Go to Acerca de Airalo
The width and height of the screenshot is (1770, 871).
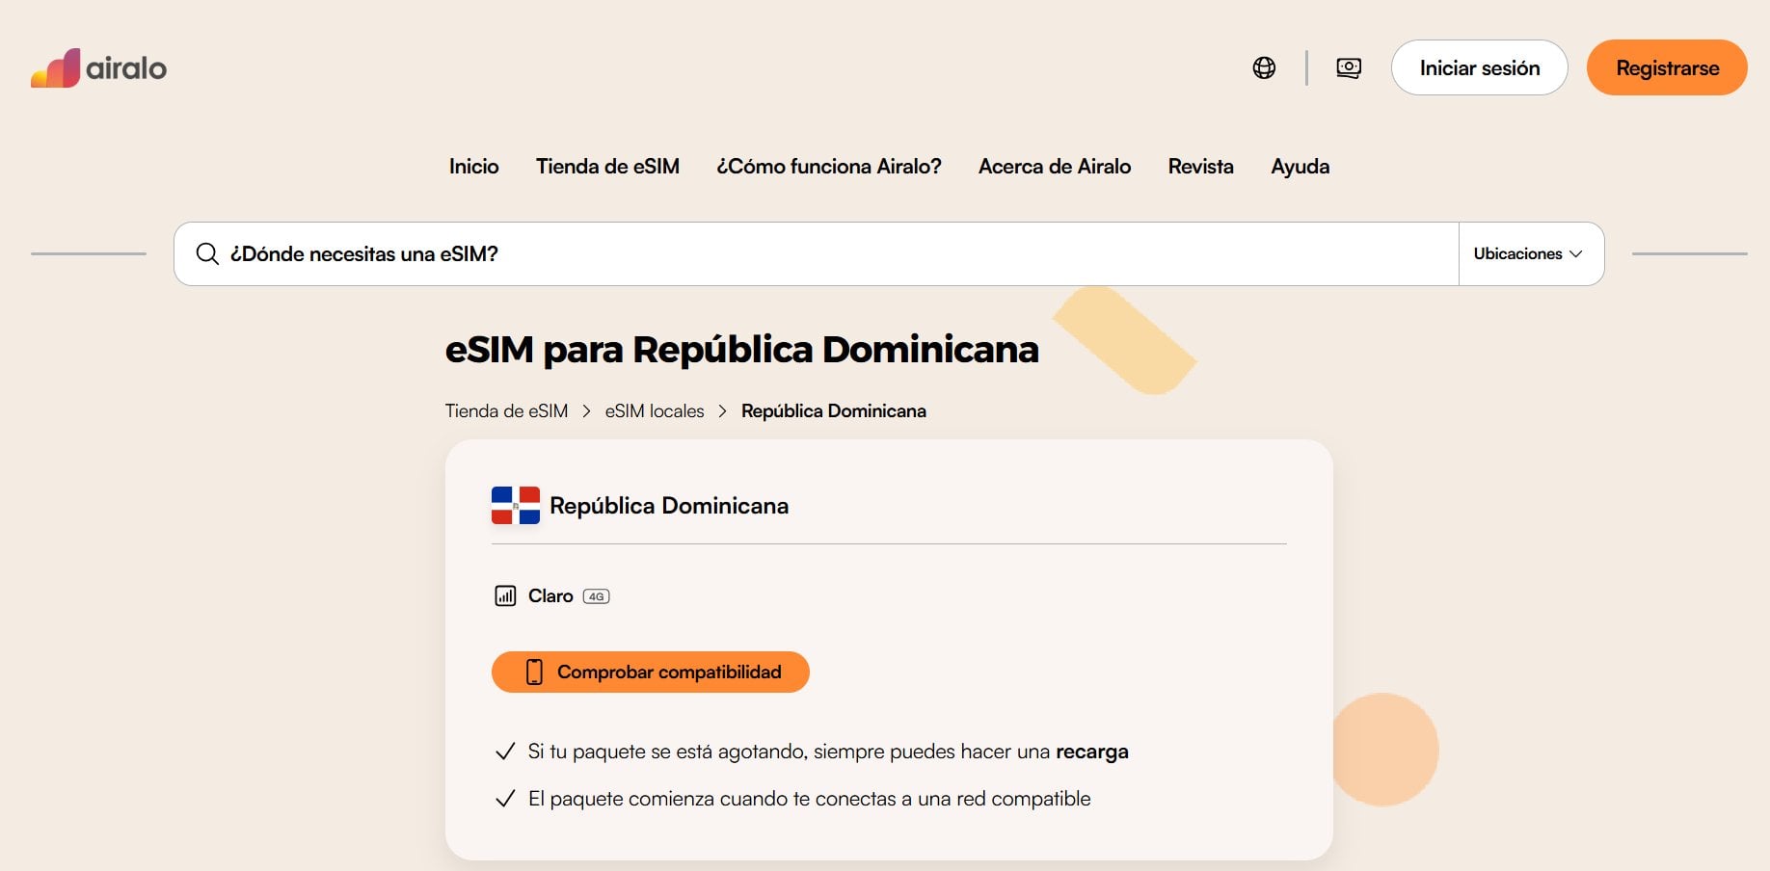[x=1055, y=166]
